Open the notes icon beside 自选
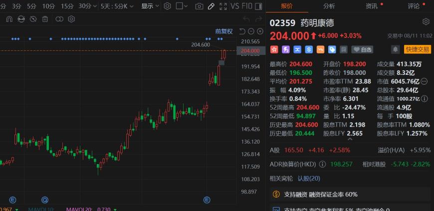Viewport: 434px width, 211px height. coord(344,49)
